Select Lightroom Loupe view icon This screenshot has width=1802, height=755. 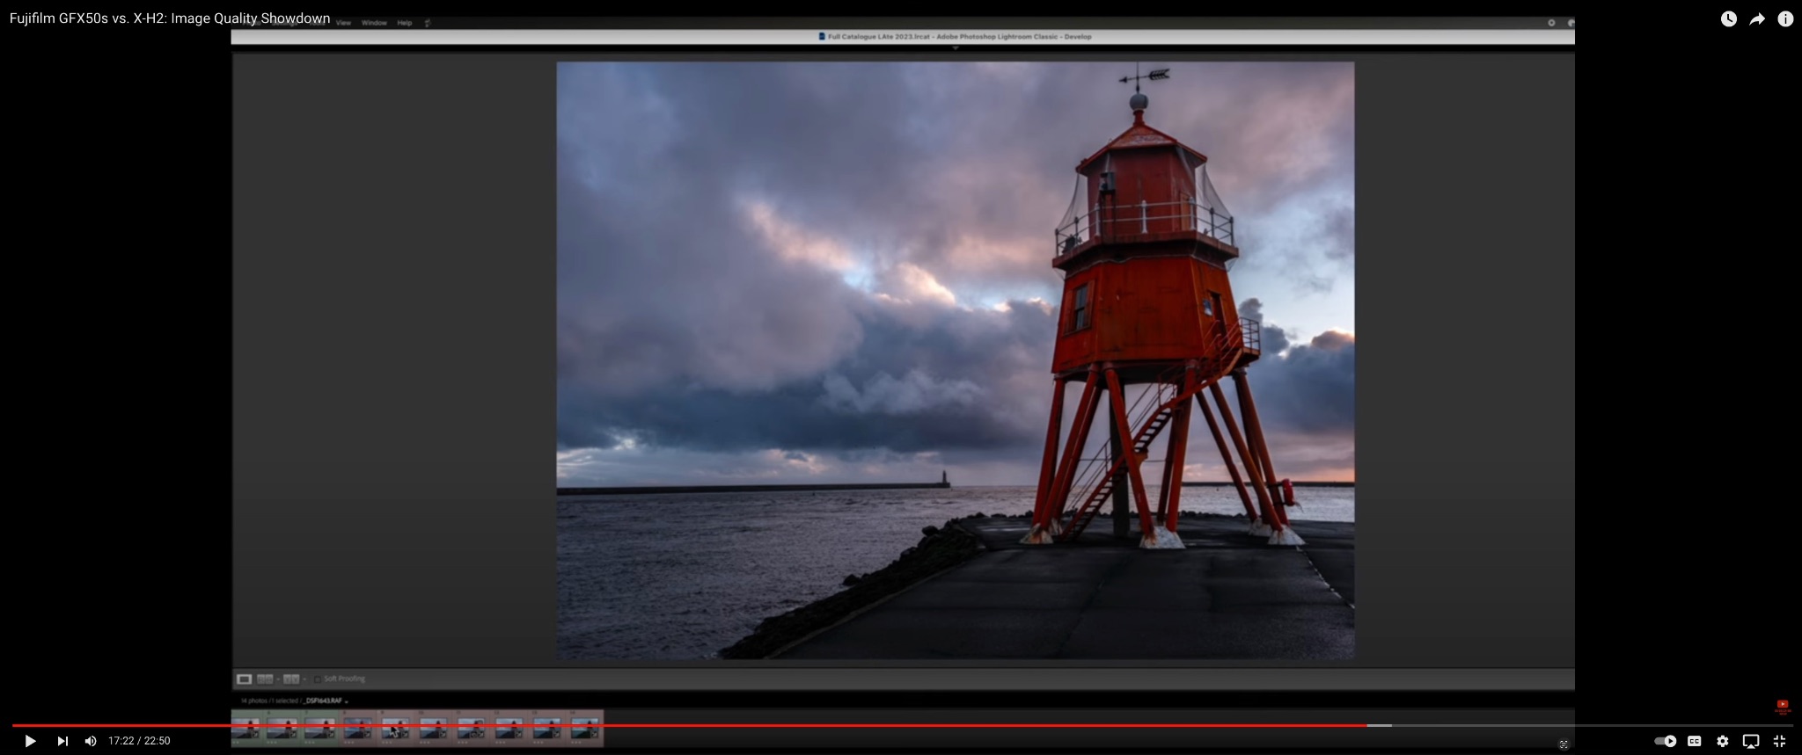(244, 679)
